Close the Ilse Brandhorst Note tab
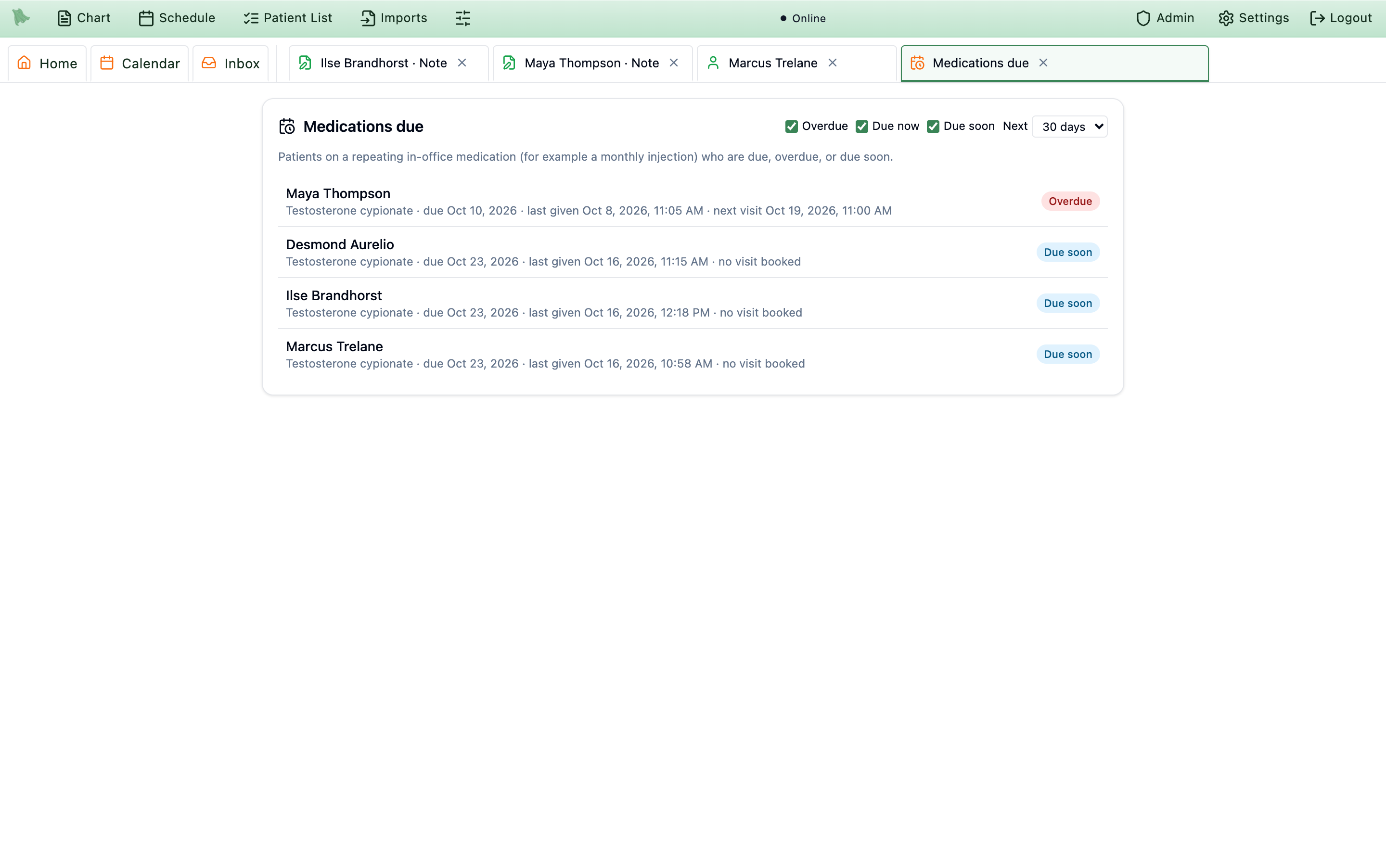 462,63
